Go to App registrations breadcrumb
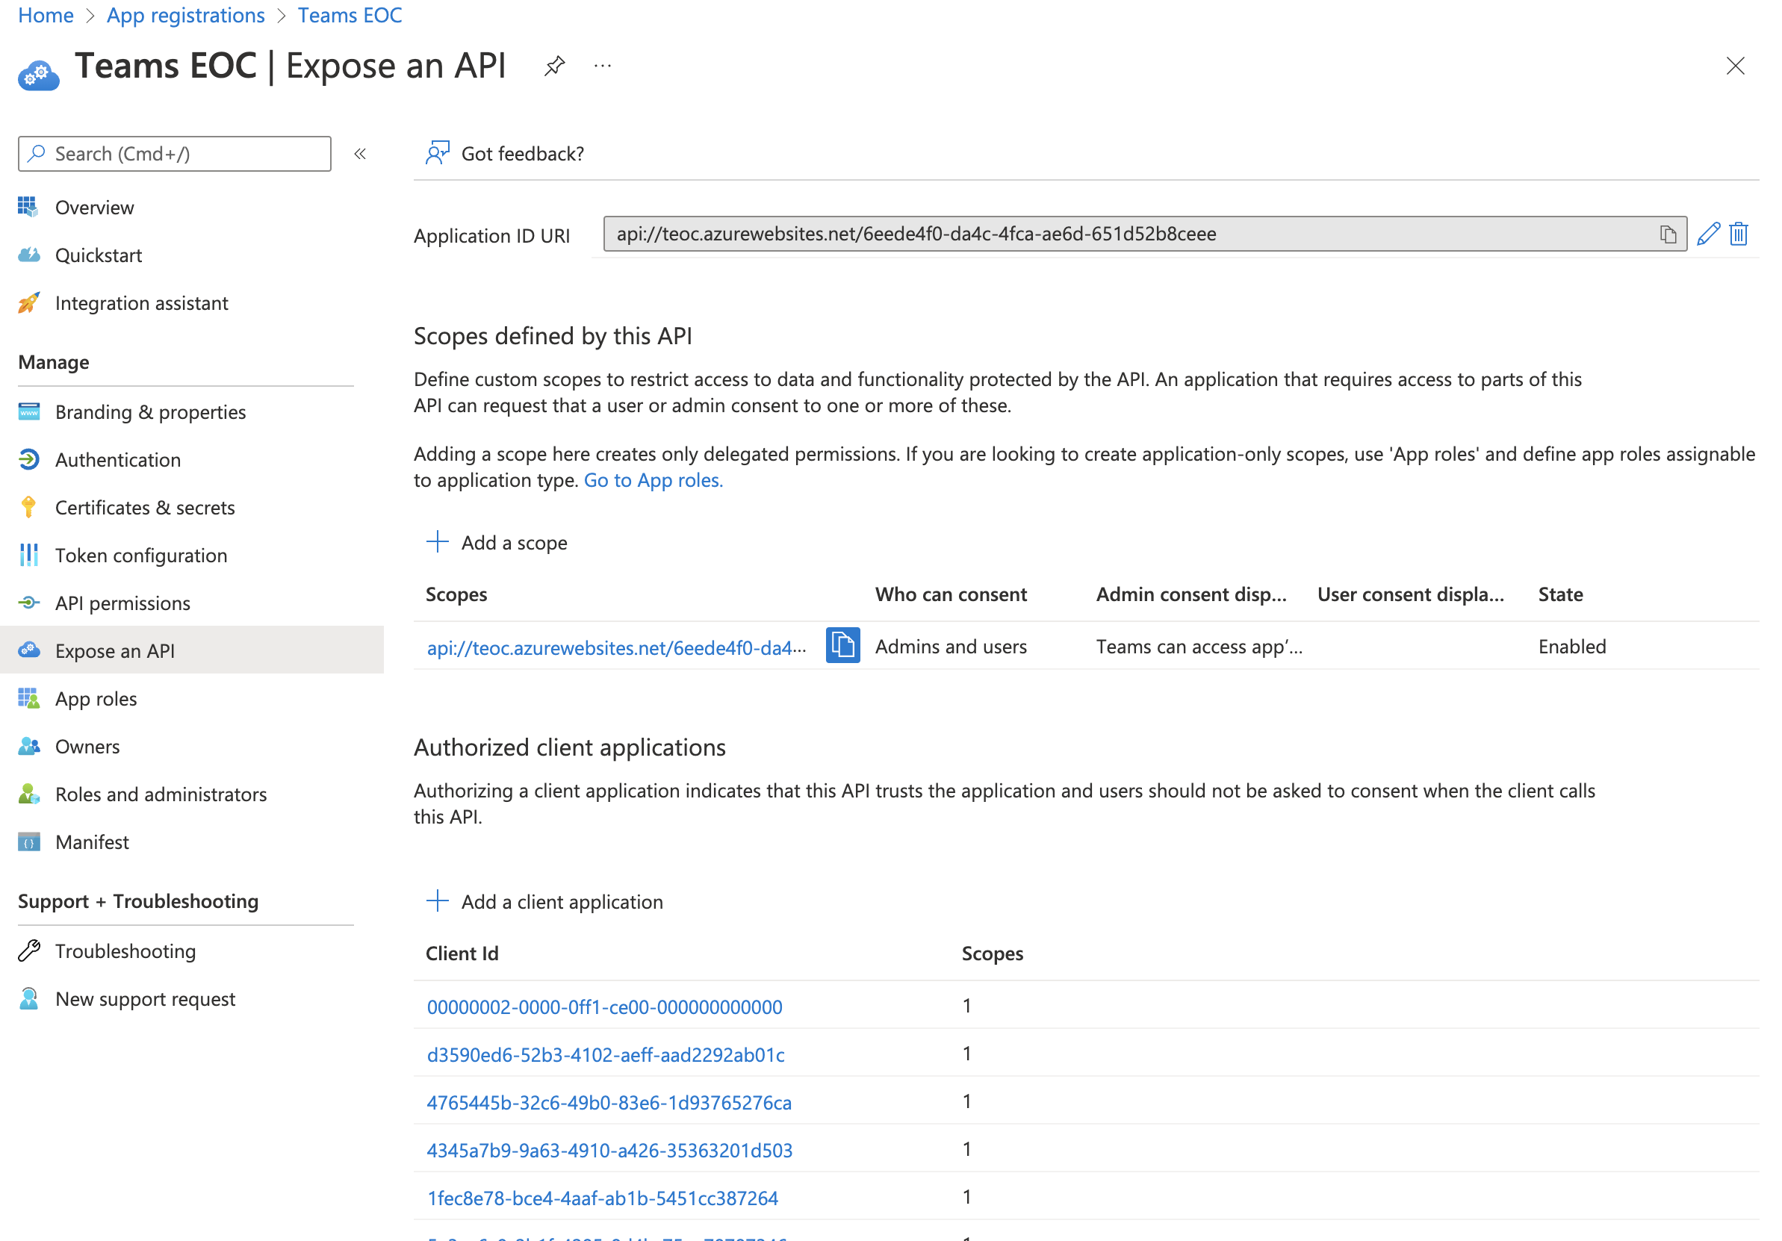The height and width of the screenshot is (1241, 1782). pos(185,16)
